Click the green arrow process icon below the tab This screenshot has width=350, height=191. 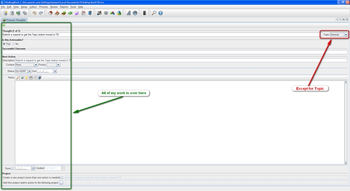[3, 25]
